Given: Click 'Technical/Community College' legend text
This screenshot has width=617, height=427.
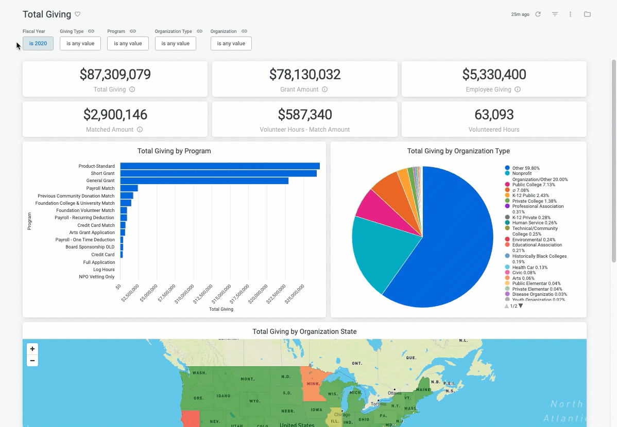Looking at the screenshot, I should [x=535, y=231].
